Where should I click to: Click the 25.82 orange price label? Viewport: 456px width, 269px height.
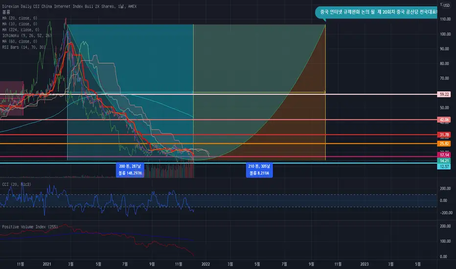(444, 144)
